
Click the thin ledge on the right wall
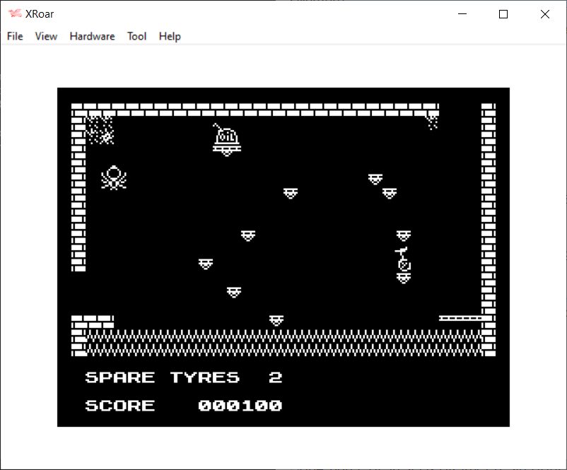click(x=460, y=318)
